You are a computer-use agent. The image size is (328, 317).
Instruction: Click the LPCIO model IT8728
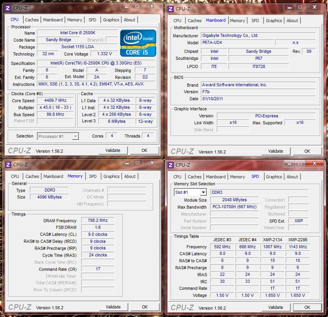click(x=258, y=66)
